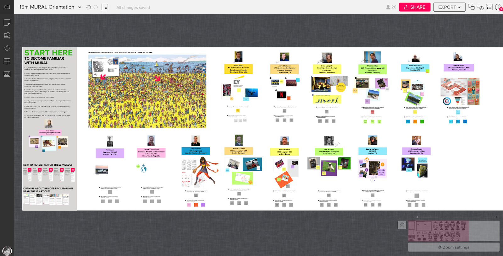Open the activity history icon
The image size is (503, 256).
coord(480,7)
